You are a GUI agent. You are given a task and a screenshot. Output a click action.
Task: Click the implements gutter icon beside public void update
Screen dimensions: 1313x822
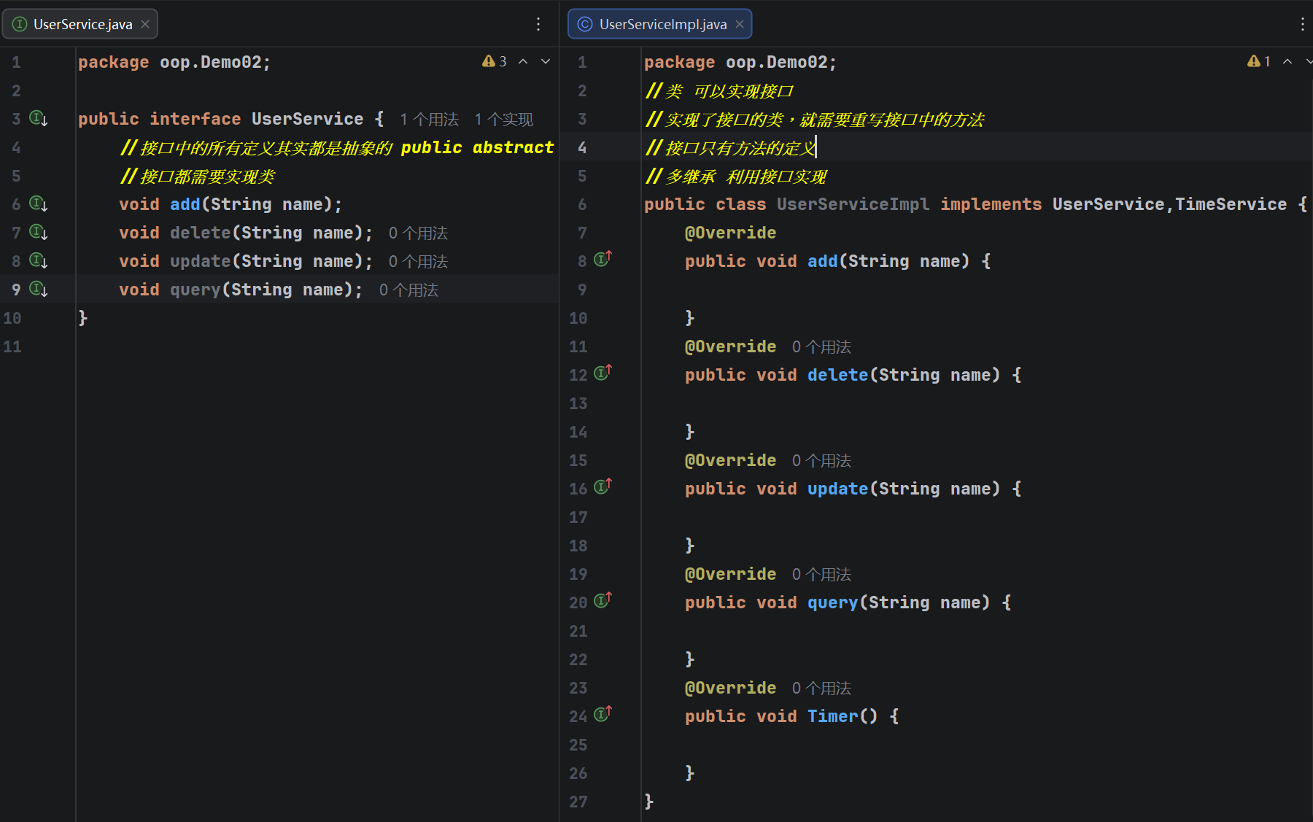pos(603,486)
